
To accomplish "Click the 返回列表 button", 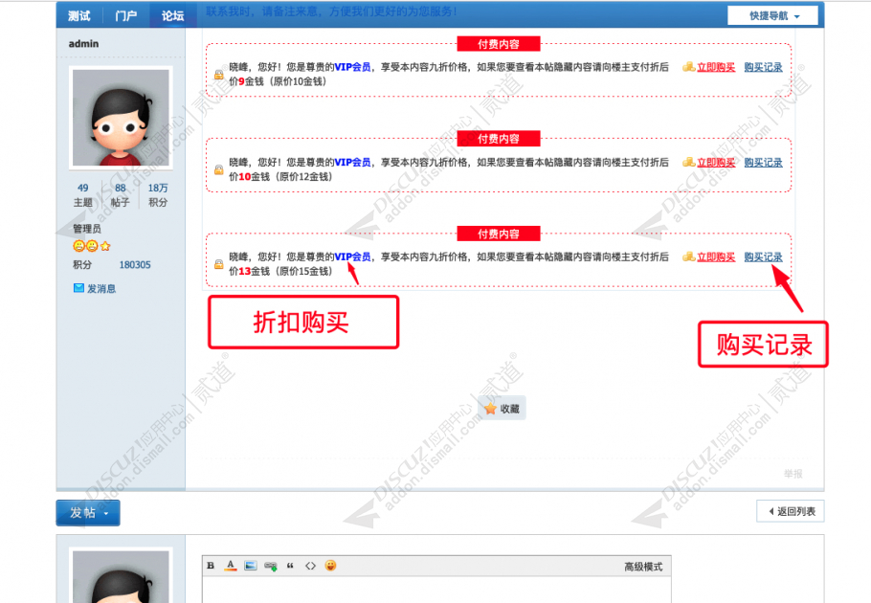I will (790, 511).
